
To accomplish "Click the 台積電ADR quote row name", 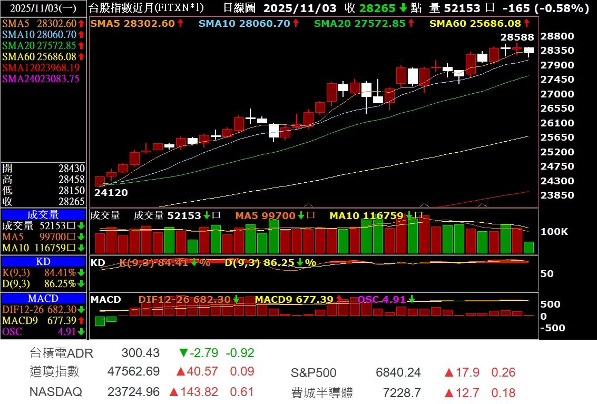I will click(61, 353).
